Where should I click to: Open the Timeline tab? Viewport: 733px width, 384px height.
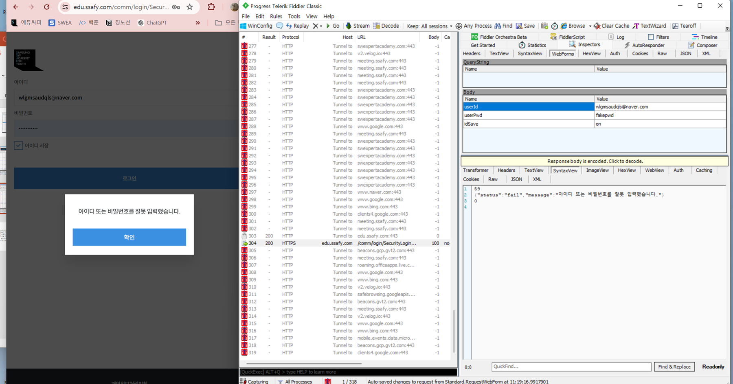(x=704, y=37)
